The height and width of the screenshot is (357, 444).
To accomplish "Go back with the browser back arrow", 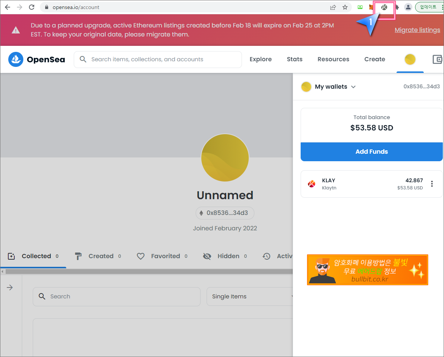I will coord(8,7).
